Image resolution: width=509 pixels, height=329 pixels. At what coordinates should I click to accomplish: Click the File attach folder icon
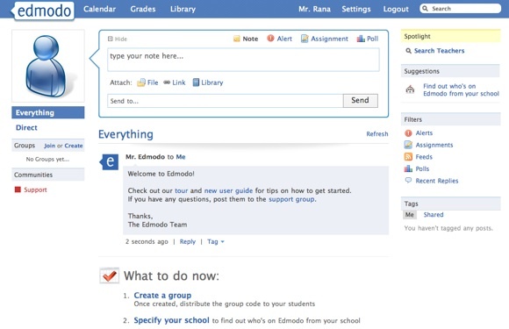point(141,82)
